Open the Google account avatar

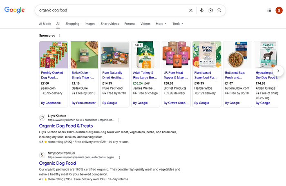[279, 10]
